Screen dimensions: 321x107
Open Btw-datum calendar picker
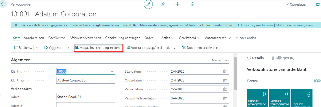pyautogui.click(x=225, y=71)
